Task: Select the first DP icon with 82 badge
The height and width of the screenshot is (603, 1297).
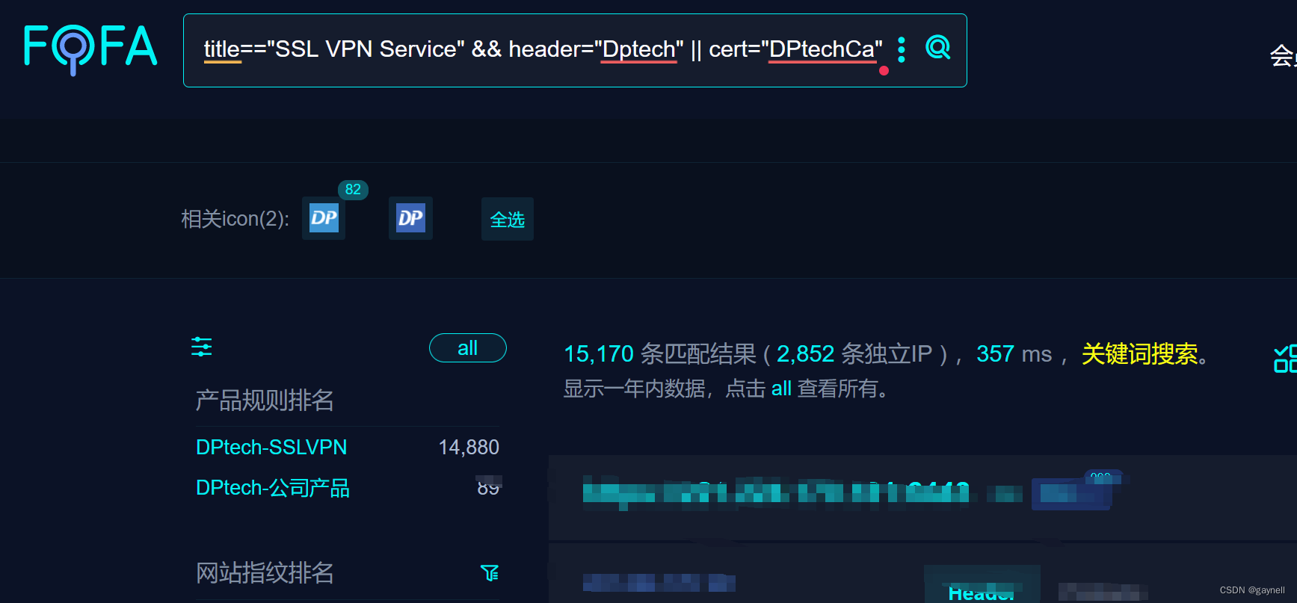Action: (x=324, y=218)
